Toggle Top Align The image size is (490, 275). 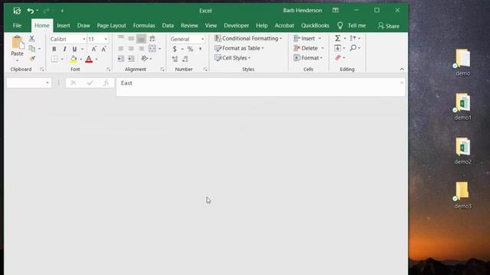point(121,39)
